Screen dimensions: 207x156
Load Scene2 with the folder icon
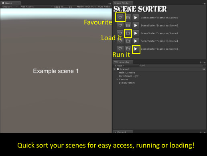pos(128,25)
